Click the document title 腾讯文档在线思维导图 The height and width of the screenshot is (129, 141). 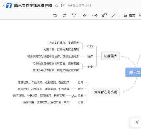[33, 6]
